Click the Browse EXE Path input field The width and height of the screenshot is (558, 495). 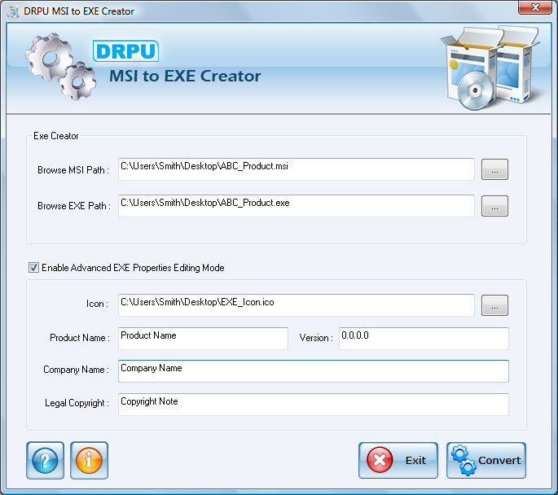[x=296, y=206]
